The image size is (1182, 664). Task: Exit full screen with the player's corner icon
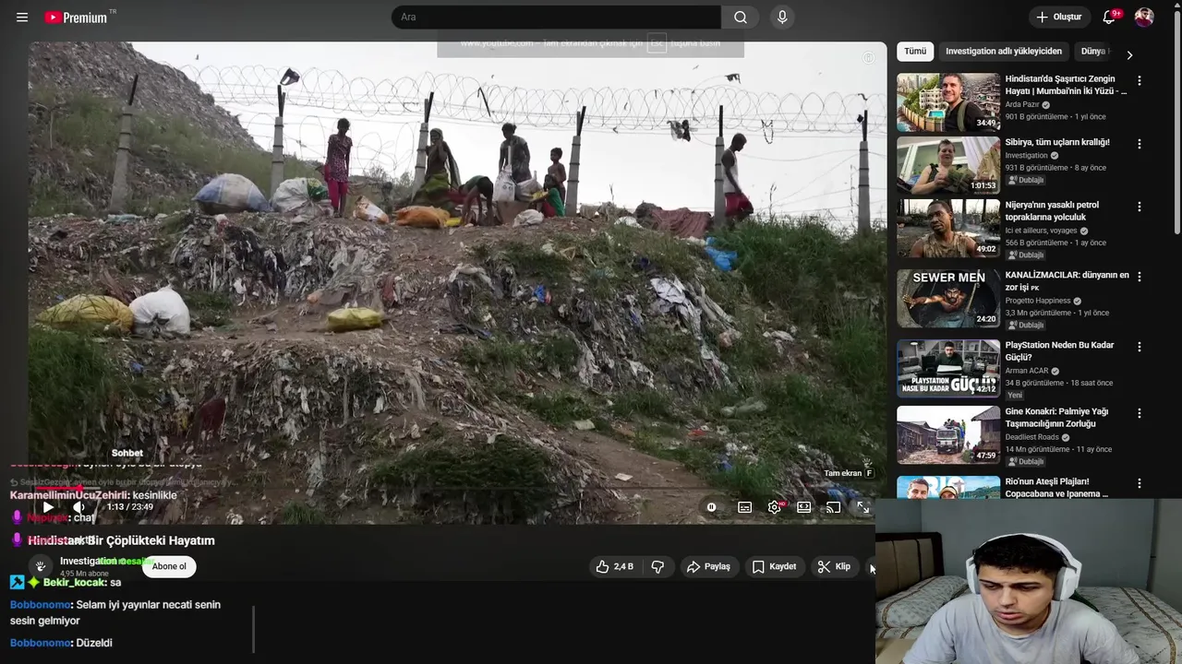coord(862,507)
